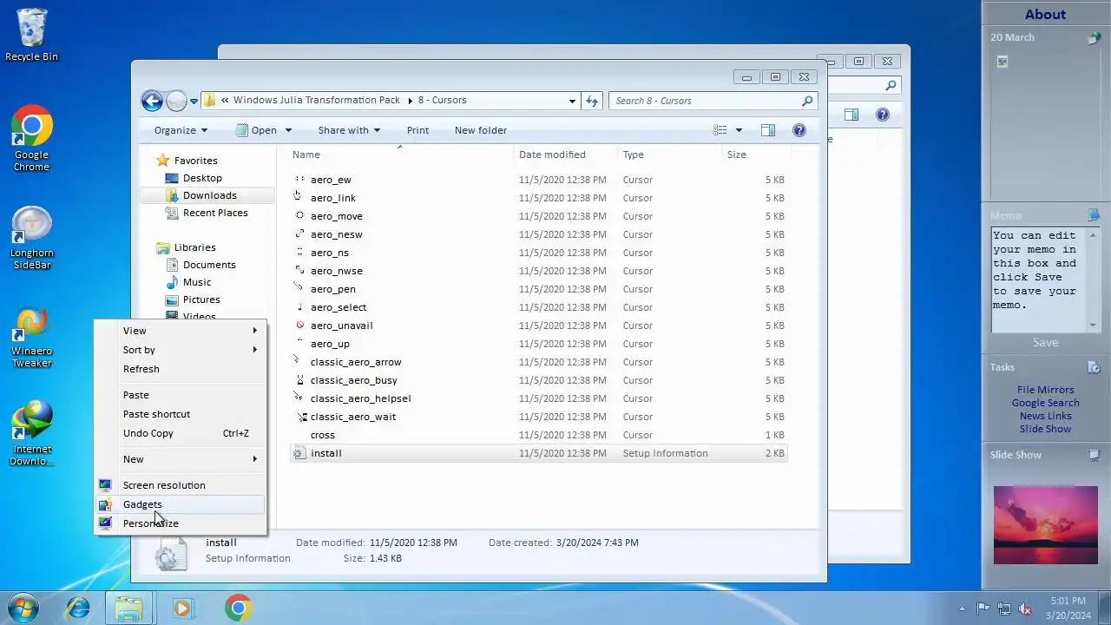
Task: Open the Organize dropdown menu
Action: tap(181, 130)
